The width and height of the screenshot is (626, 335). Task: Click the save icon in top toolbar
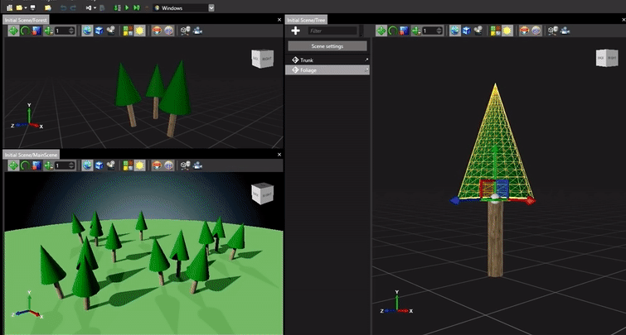32,7
